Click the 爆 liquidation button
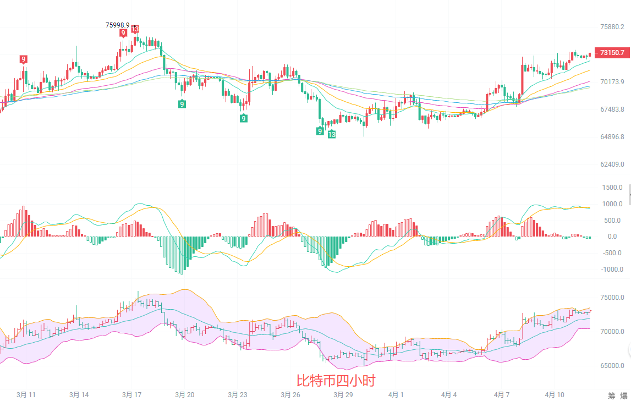 624,395
